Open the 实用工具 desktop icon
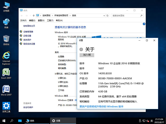The height and width of the screenshot is (124, 166). coord(6,107)
